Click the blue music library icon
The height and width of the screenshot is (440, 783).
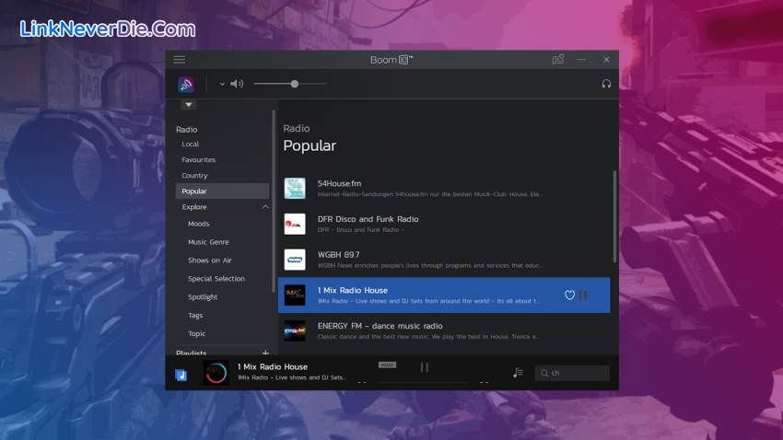click(181, 375)
